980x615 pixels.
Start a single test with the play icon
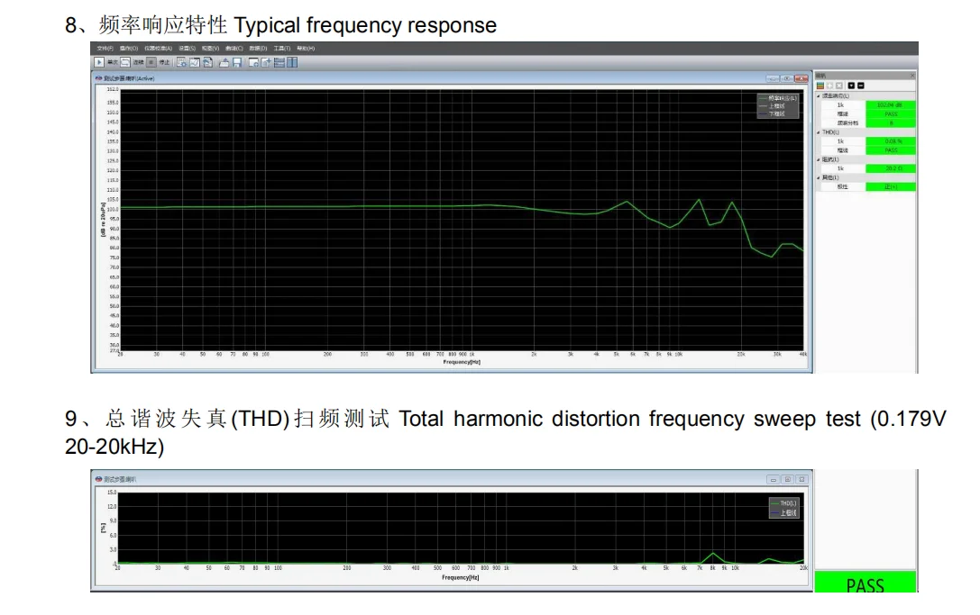(99, 62)
